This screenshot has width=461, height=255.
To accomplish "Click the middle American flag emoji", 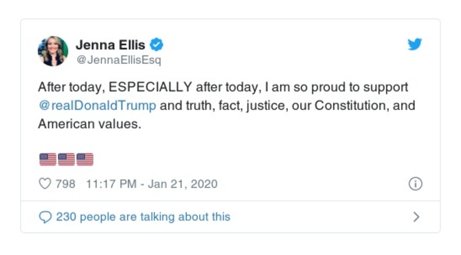I will click(66, 159).
